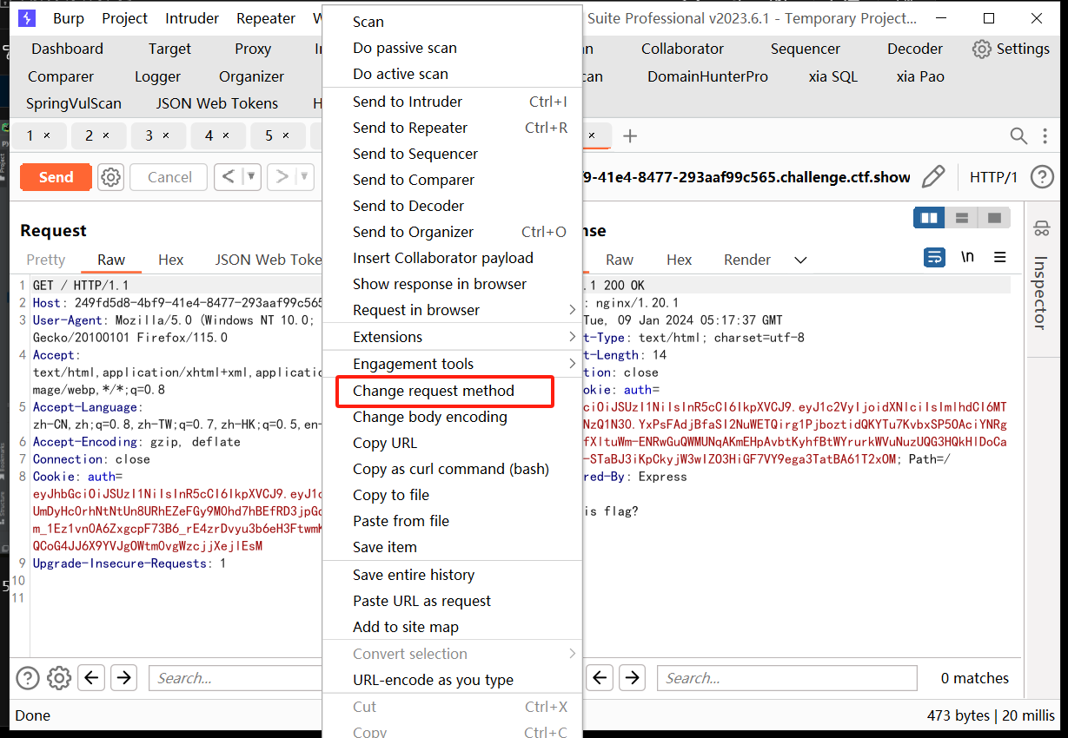Viewport: 1068px width, 738px height.
Task: Close Repeater tab 2
Action: pos(106,135)
